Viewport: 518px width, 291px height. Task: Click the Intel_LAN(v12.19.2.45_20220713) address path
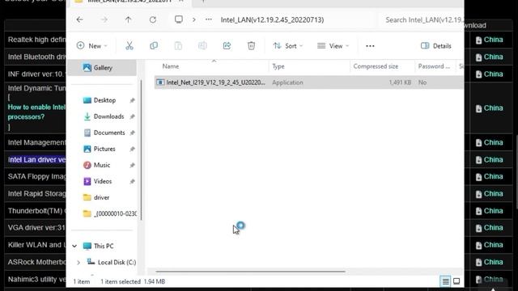pos(272,19)
